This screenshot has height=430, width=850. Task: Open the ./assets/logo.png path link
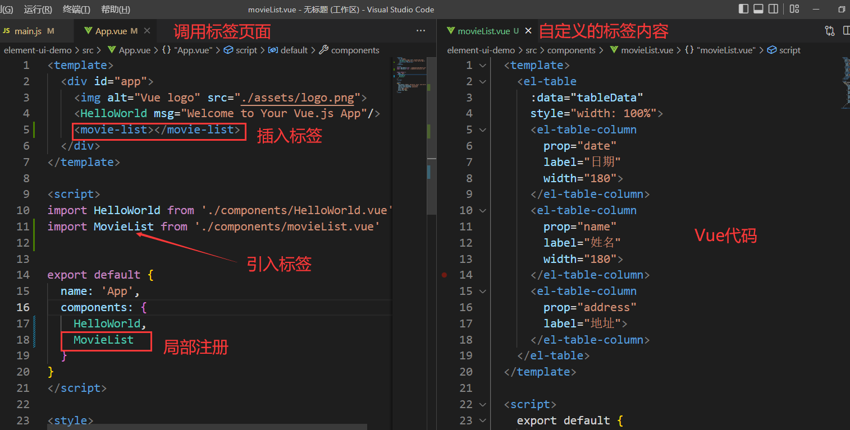298,98
